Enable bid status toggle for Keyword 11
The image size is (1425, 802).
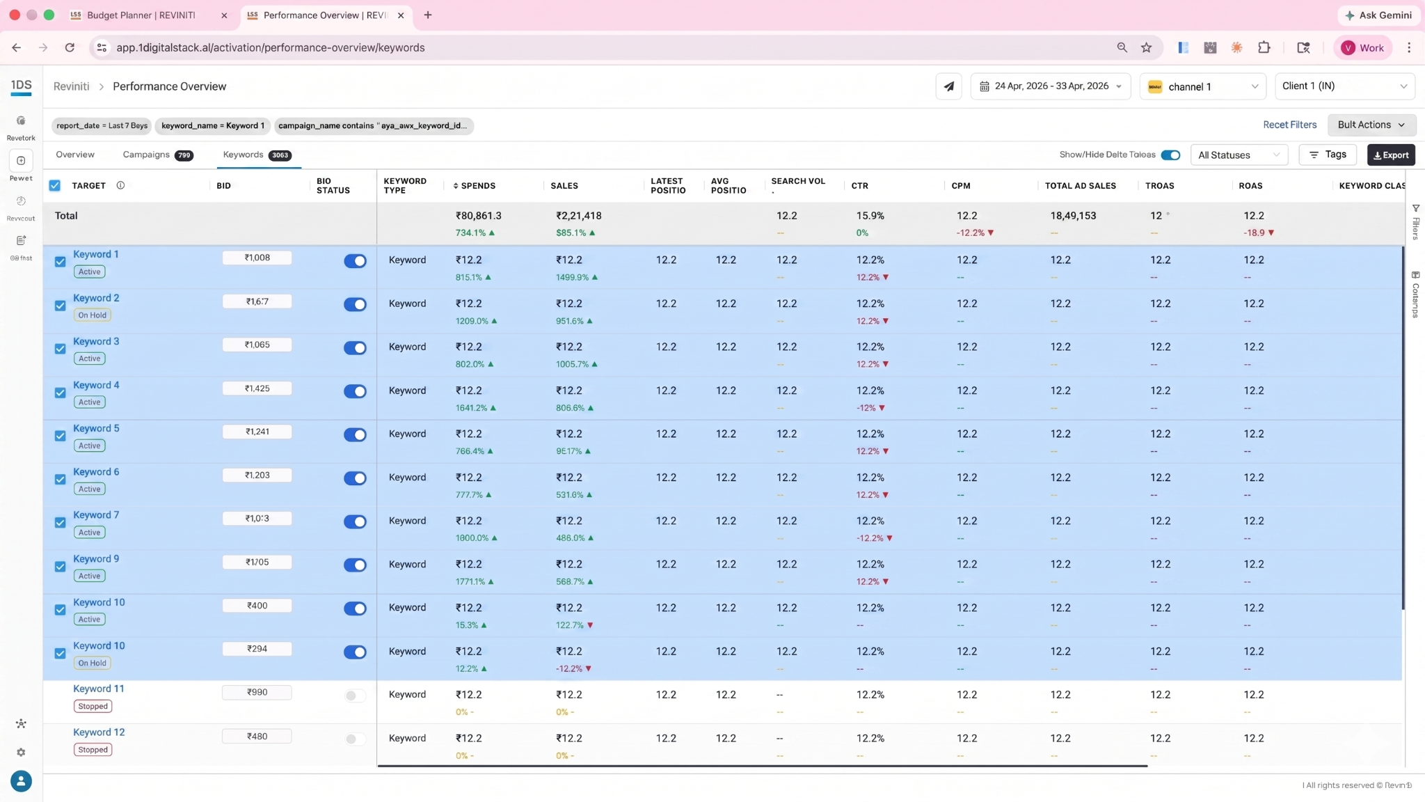click(355, 696)
